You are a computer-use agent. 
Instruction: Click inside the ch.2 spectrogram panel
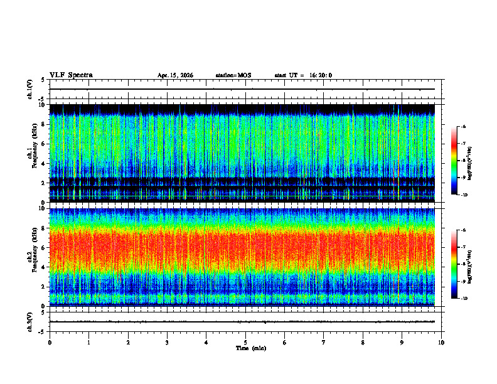click(x=242, y=257)
